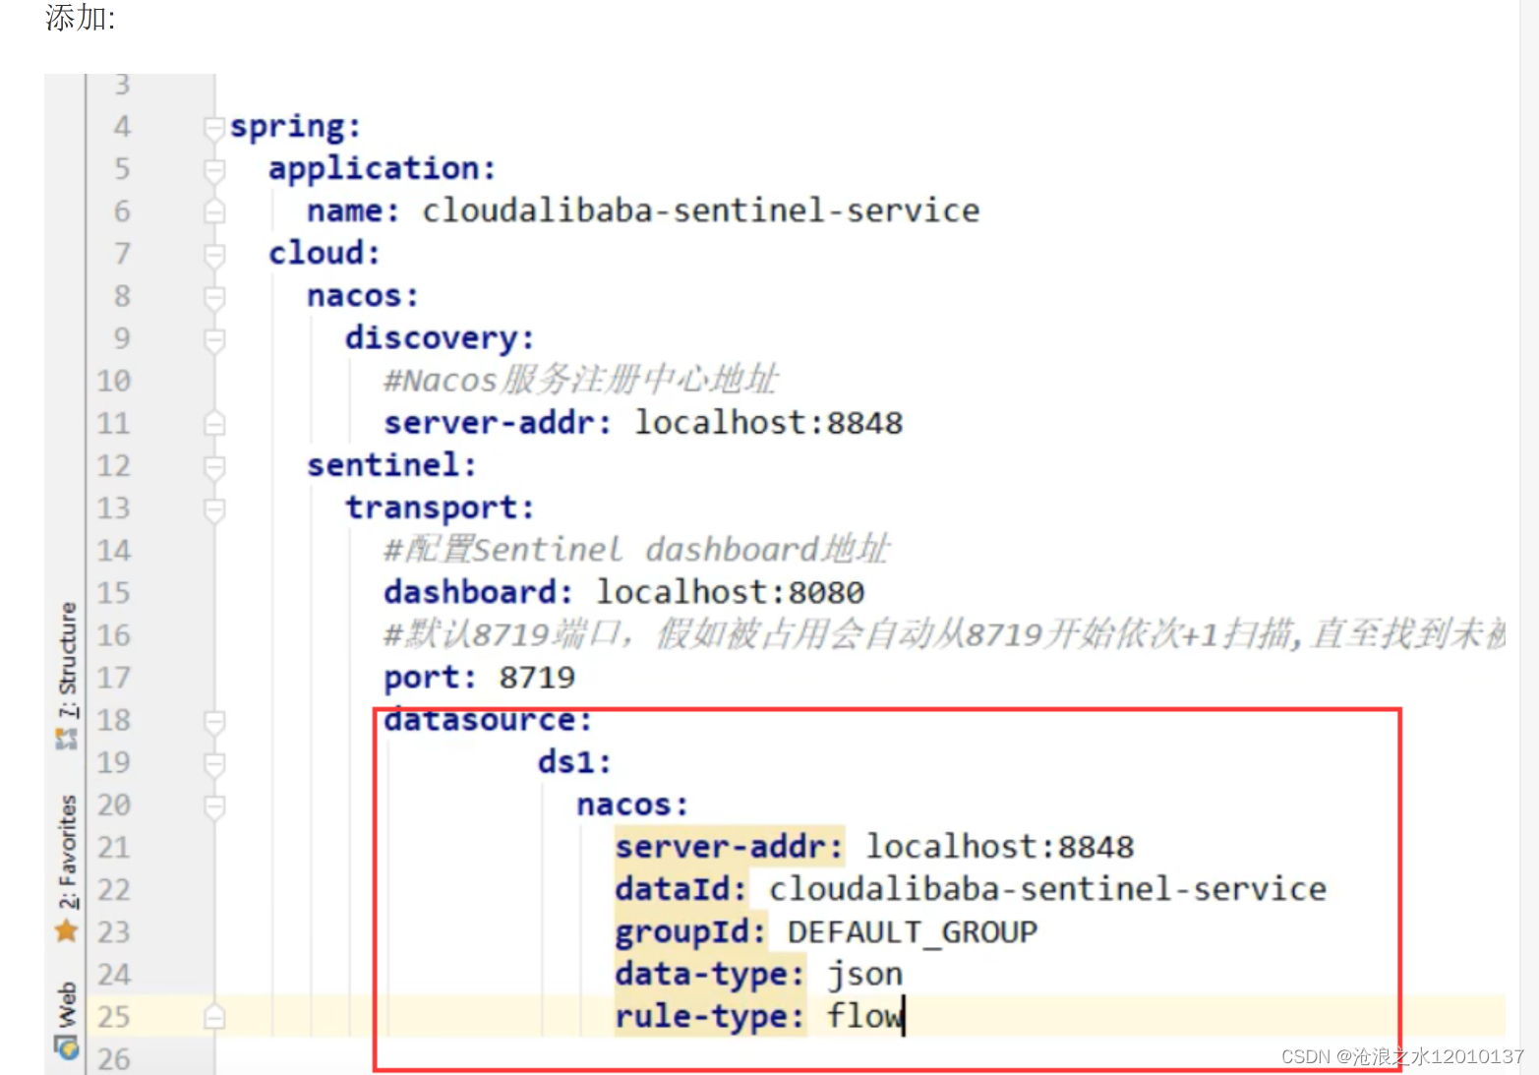This screenshot has height=1075, width=1539.
Task: Click the 'transport:' key
Action: coord(440,508)
